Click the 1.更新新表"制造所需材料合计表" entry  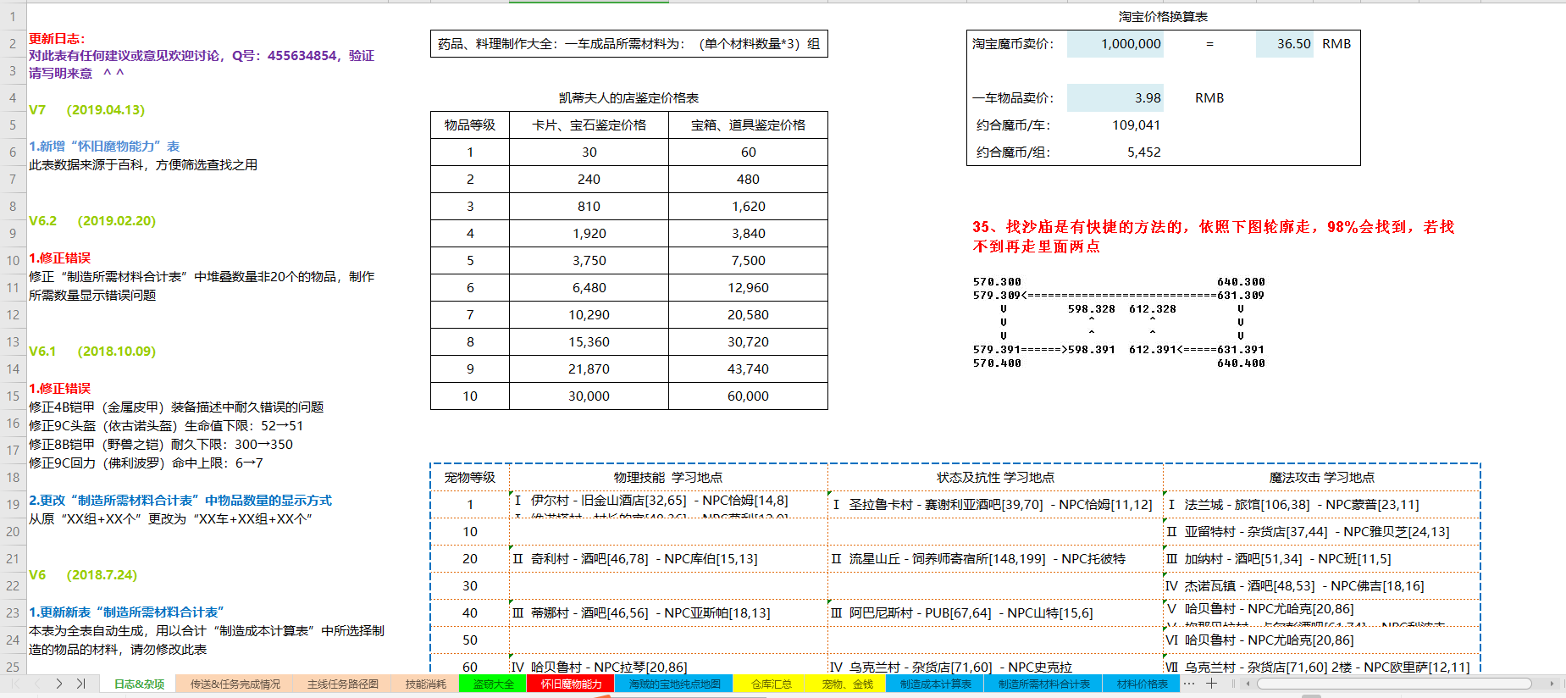click(x=126, y=612)
